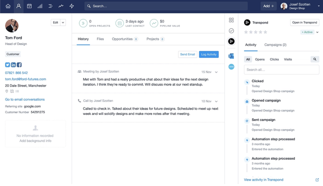Focus the top Search field
The height and width of the screenshot is (186, 323).
[166, 6]
